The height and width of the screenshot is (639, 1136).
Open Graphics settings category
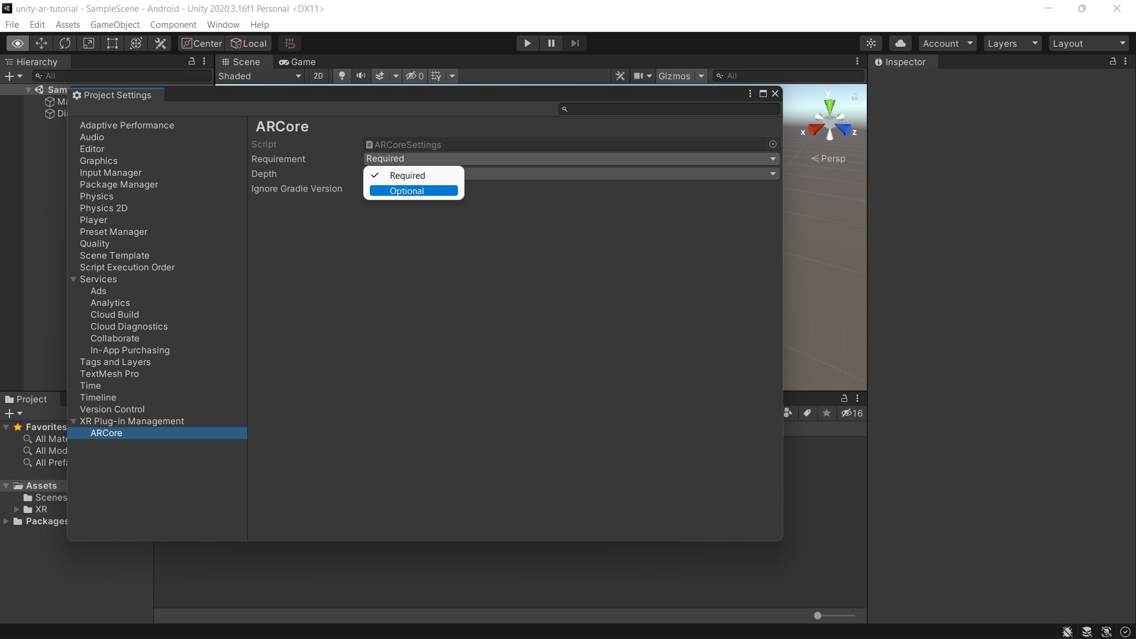(x=98, y=160)
